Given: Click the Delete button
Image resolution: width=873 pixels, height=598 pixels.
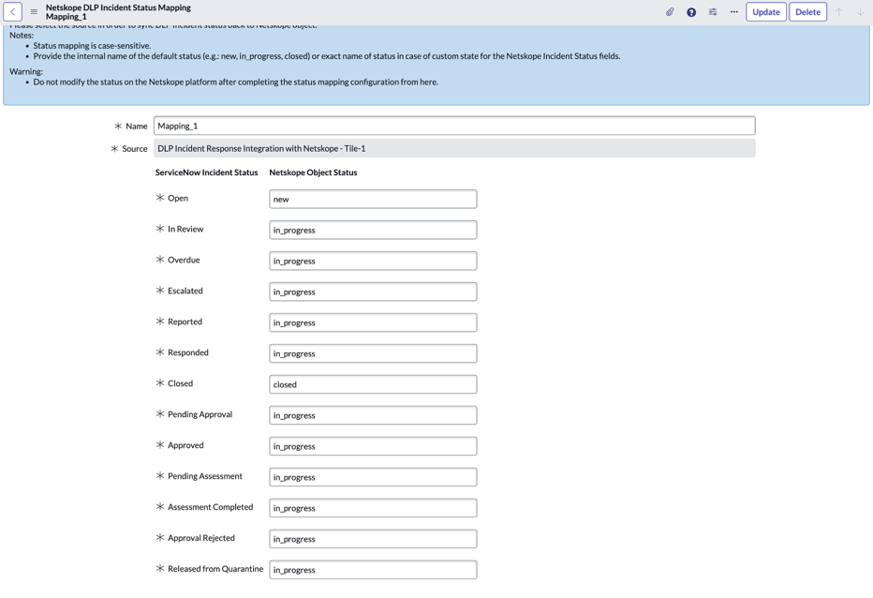Looking at the screenshot, I should pyautogui.click(x=807, y=11).
